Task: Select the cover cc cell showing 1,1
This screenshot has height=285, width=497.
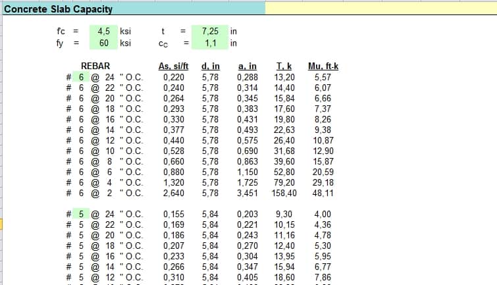Action: click(210, 43)
